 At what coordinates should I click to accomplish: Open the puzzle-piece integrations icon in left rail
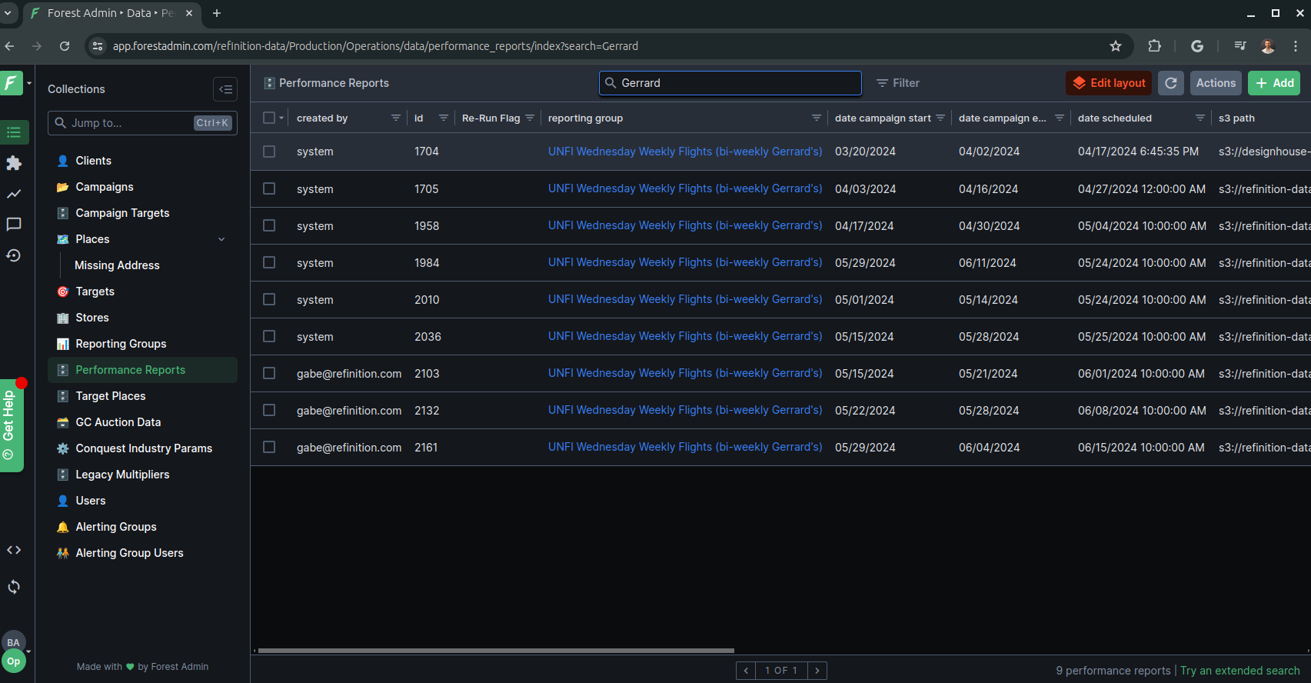click(14, 163)
